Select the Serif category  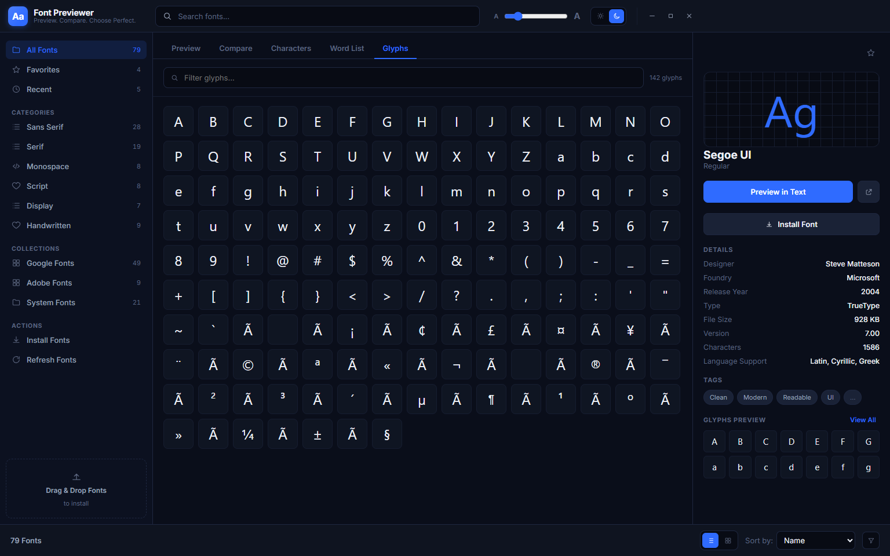click(76, 147)
